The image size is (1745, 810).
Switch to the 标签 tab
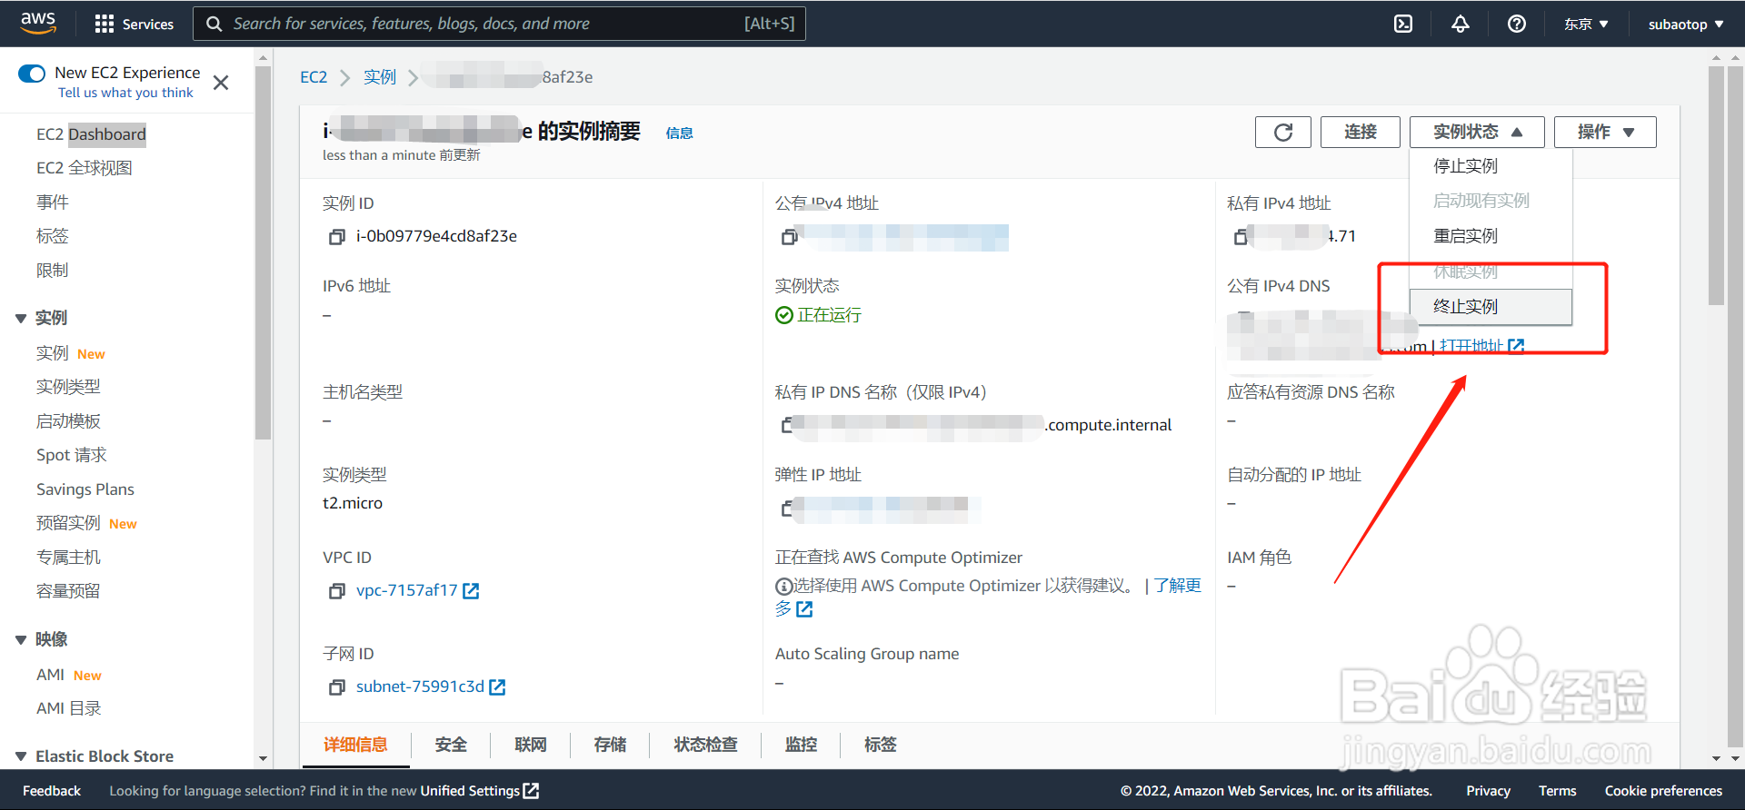[880, 745]
